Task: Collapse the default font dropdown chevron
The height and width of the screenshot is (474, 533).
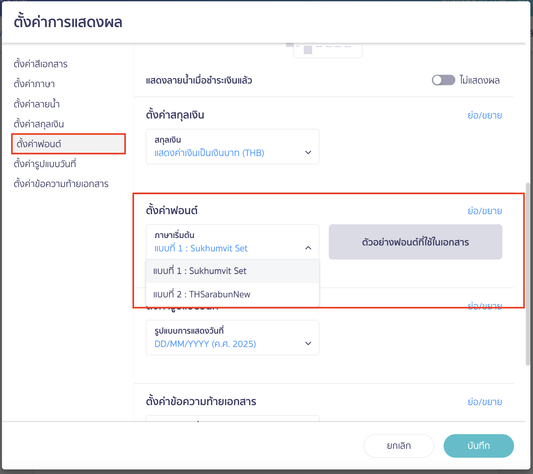Action: (308, 248)
